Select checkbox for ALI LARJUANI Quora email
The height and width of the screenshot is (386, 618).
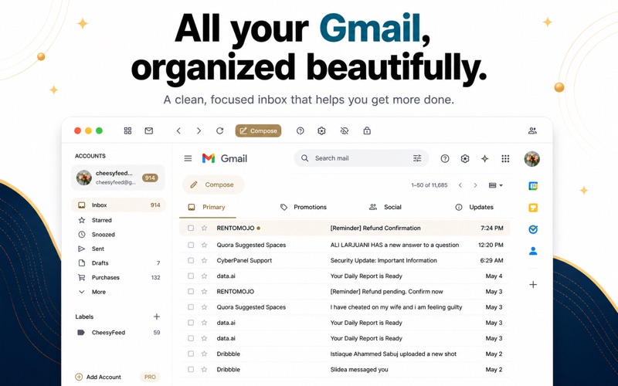pyautogui.click(x=191, y=245)
